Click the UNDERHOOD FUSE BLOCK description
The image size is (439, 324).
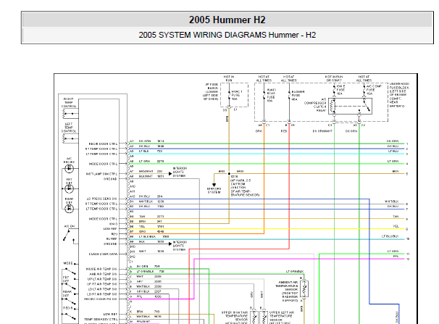(x=400, y=95)
